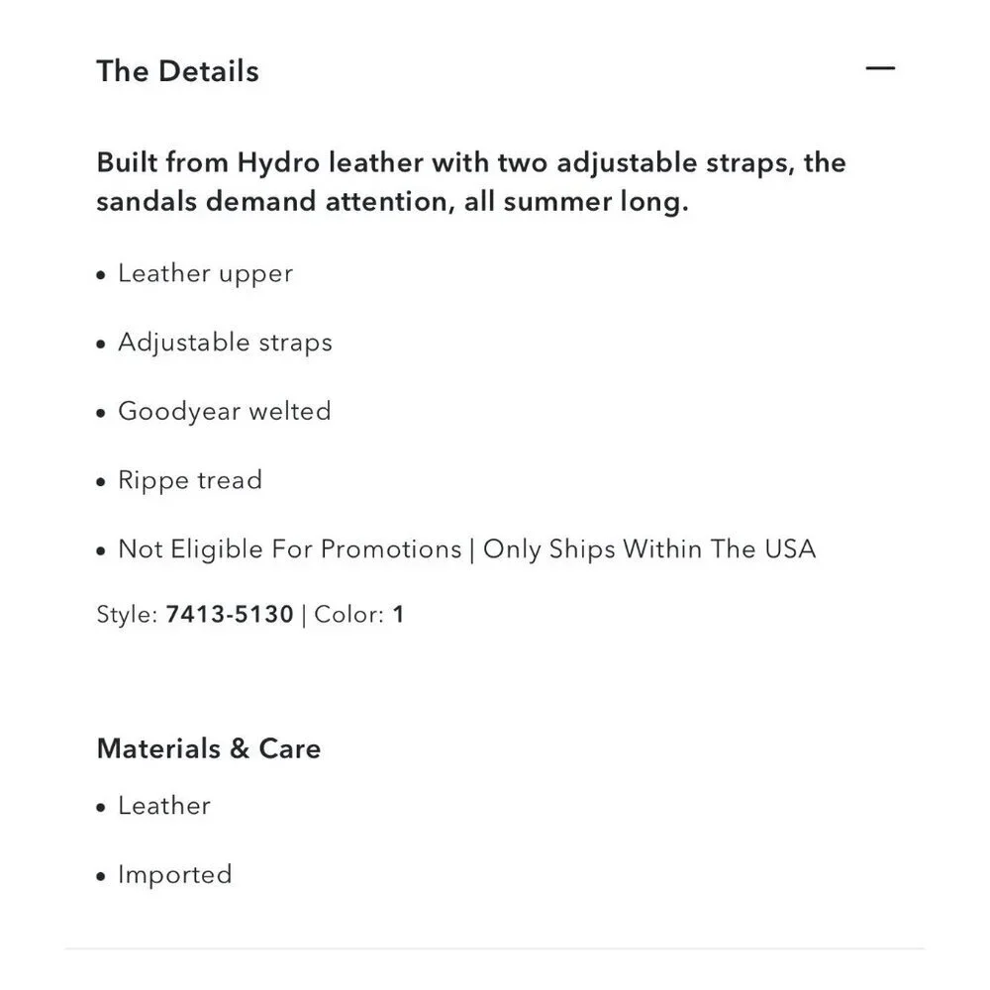Click the bullet dot beside Imported
Image resolution: width=990 pixels, height=990 pixels.
pyautogui.click(x=101, y=877)
